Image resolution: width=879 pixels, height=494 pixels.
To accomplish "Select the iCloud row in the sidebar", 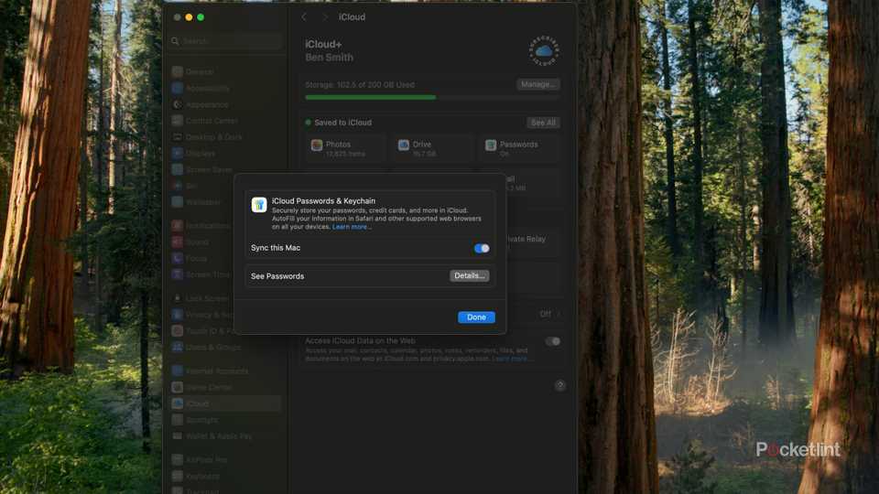I will [x=226, y=403].
